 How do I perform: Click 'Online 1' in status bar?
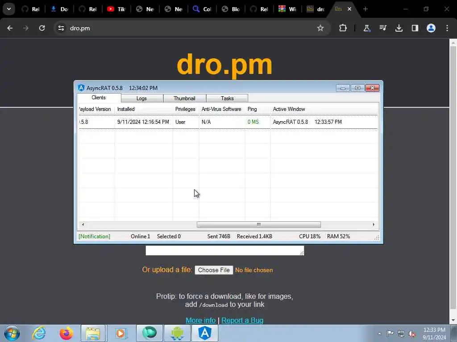pos(140,236)
